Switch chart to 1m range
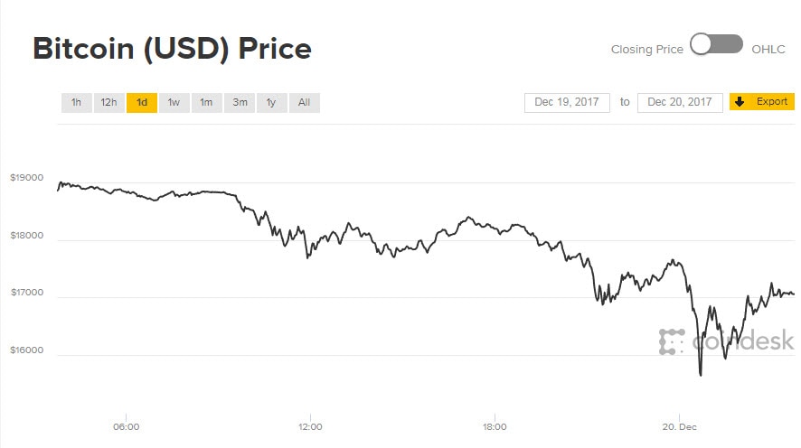This screenshot has height=448, width=801. coord(206,102)
